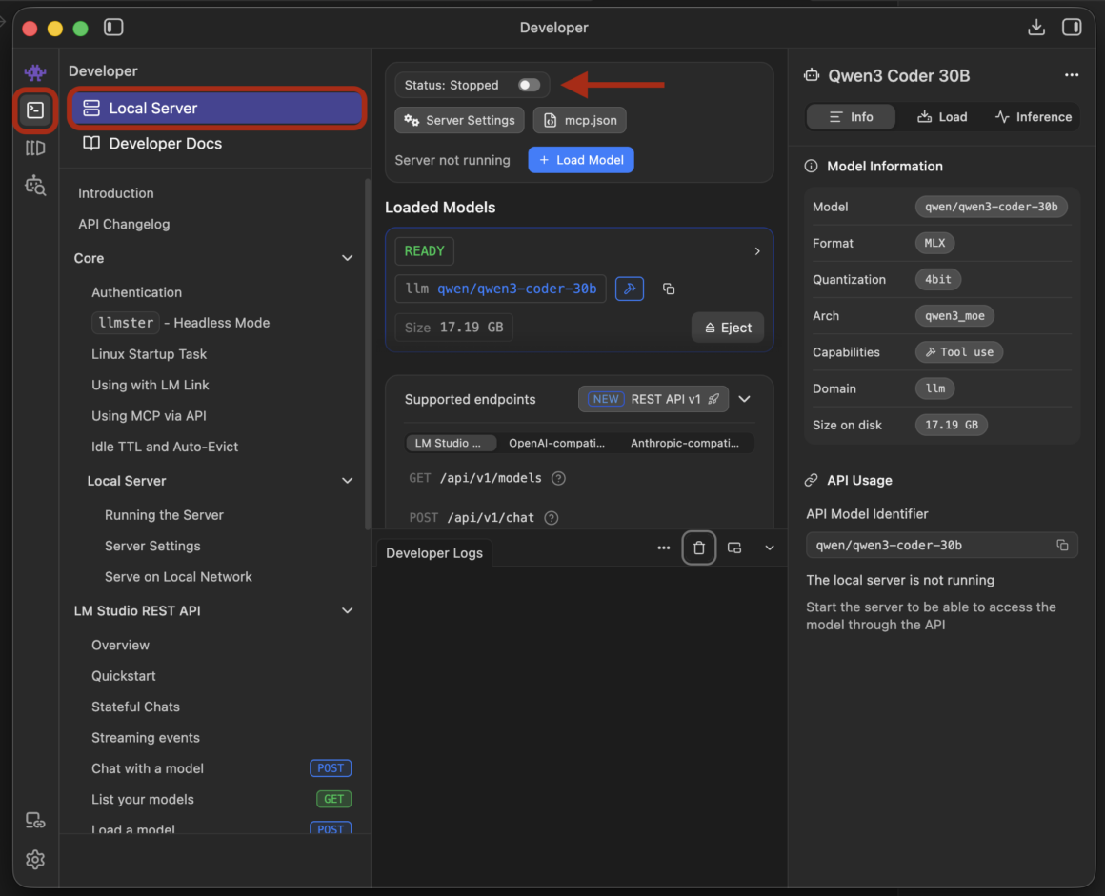Click the help icon beside /api/v1/chat
1105x896 pixels.
(552, 518)
